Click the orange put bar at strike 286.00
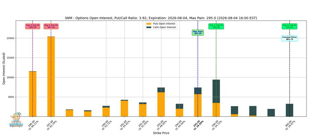The height and width of the screenshot is (137, 309). tap(33, 94)
